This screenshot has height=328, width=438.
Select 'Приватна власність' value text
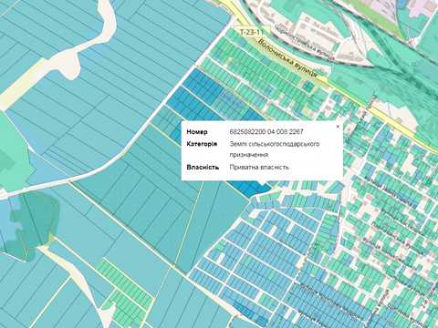pos(259,168)
